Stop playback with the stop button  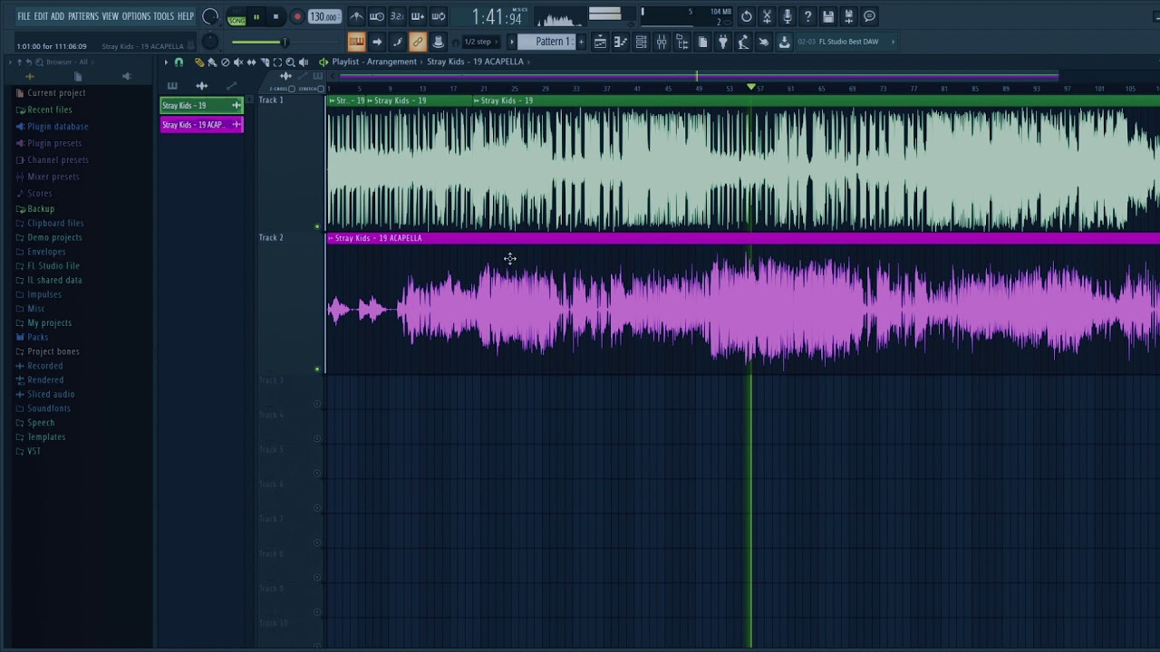coord(276,16)
